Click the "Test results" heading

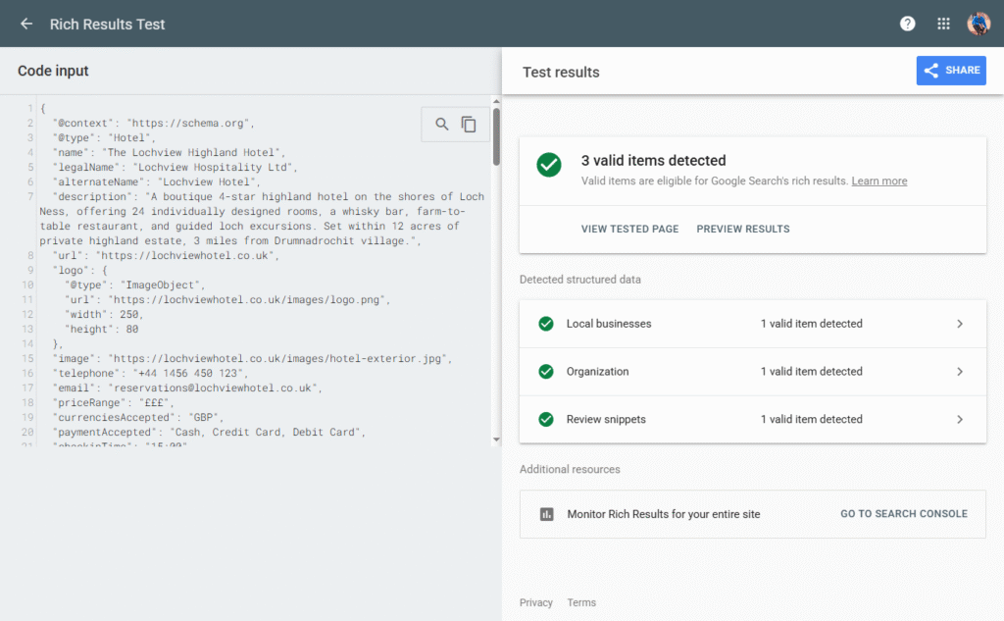561,73
